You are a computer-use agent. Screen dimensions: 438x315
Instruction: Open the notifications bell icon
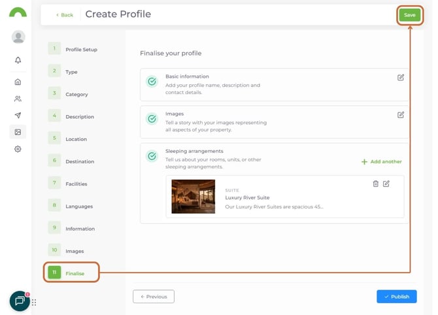[x=18, y=60]
